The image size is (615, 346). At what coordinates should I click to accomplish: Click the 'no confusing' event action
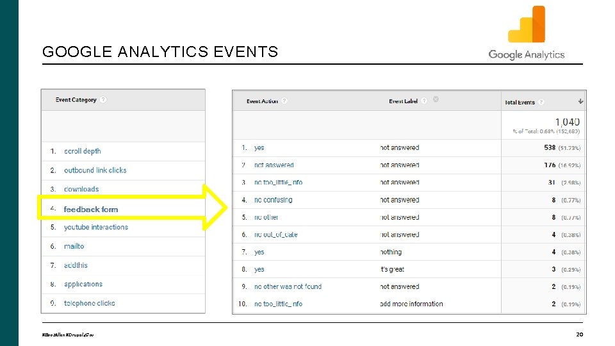pyautogui.click(x=273, y=200)
